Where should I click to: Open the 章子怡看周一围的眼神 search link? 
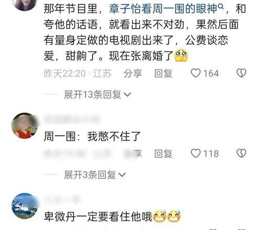[x=163, y=8]
